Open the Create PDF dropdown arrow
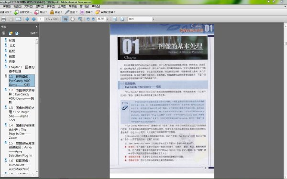The height and width of the screenshot is (179, 287). tap(11, 12)
